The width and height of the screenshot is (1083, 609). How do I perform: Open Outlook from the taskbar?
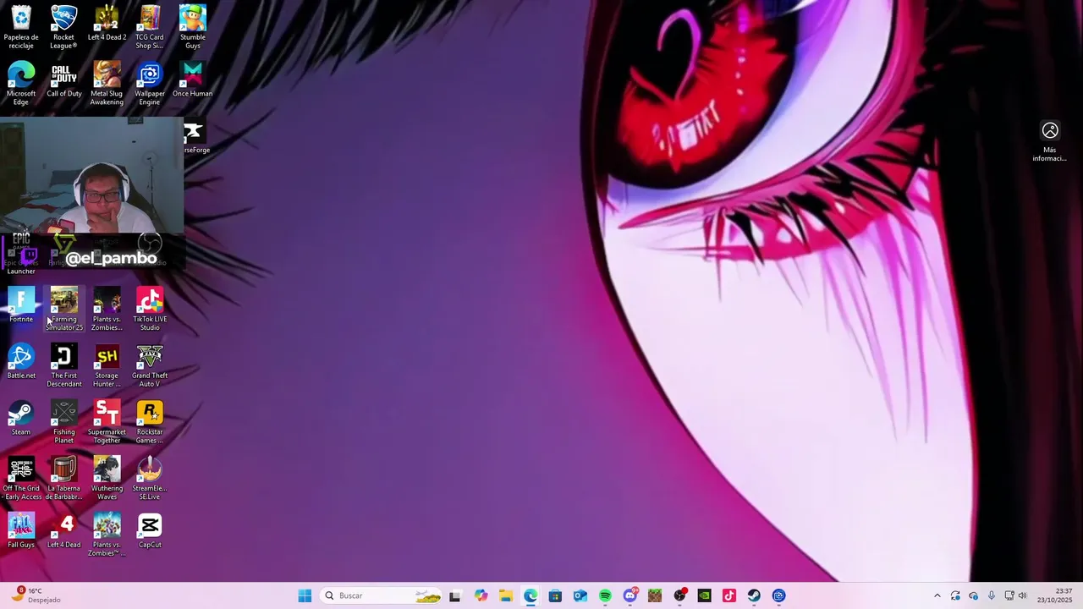pos(580,595)
